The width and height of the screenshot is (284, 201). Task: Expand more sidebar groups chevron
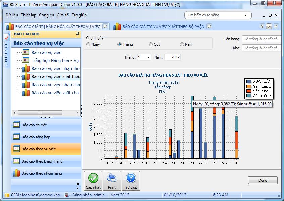(78, 184)
